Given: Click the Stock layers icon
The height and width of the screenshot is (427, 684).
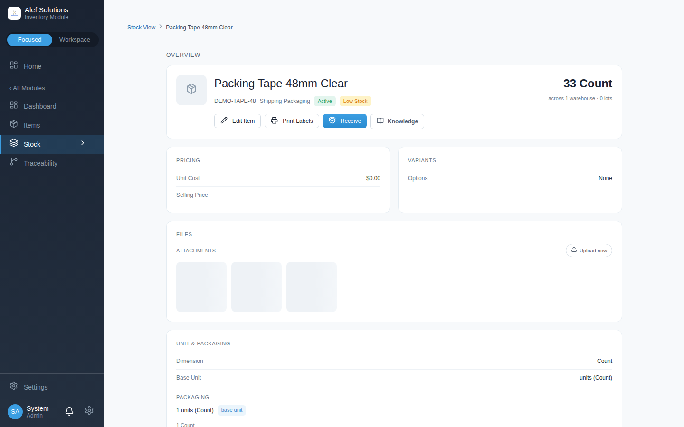Looking at the screenshot, I should coord(14,143).
